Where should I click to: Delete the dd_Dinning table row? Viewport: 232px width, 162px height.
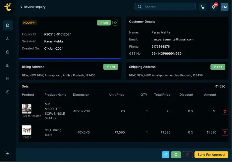point(225,133)
